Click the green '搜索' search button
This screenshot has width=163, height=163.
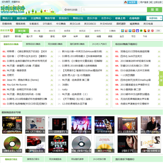tap(153, 10)
